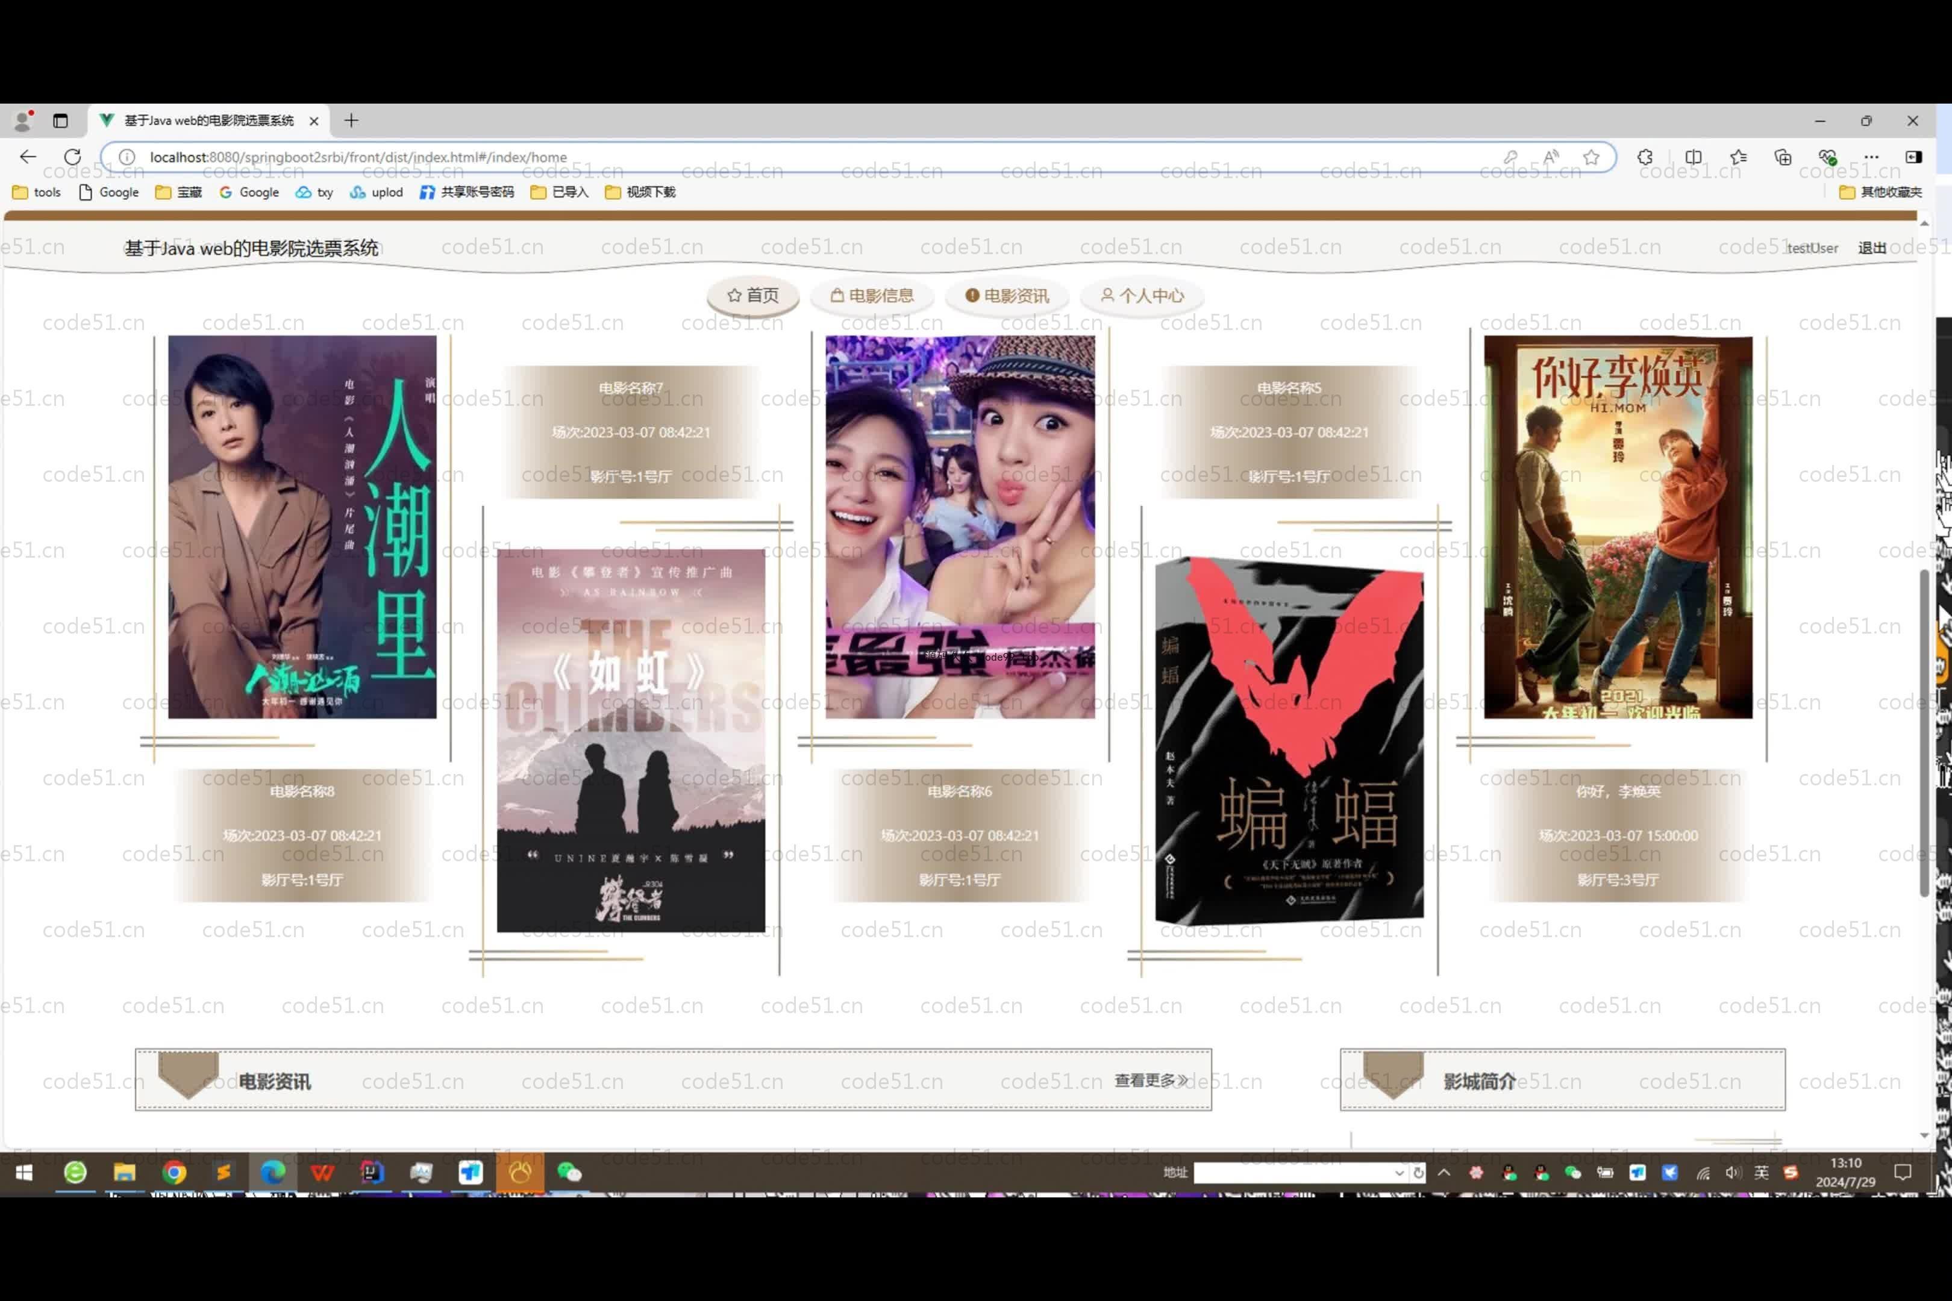Open browser settings ellipsis menu
This screenshot has width=1952, height=1301.
[1871, 157]
